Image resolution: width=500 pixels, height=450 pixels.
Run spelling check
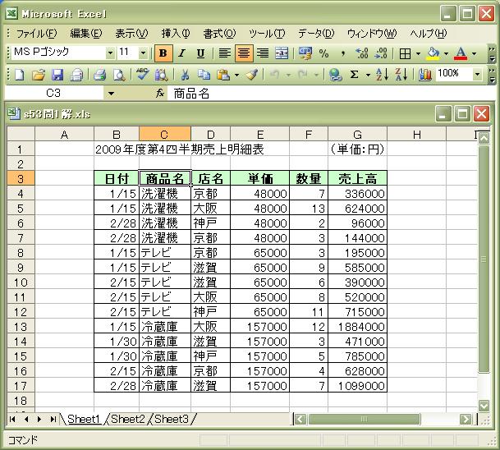tap(142, 75)
